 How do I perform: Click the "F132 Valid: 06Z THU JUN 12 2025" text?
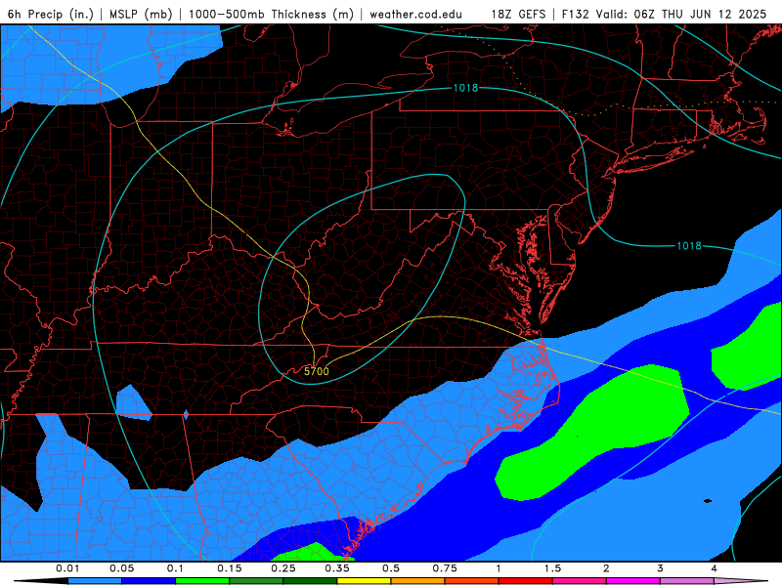pyautogui.click(x=664, y=14)
